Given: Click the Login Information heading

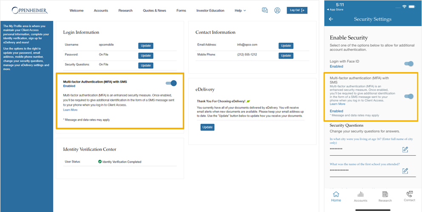Looking at the screenshot, I should 81,33.
